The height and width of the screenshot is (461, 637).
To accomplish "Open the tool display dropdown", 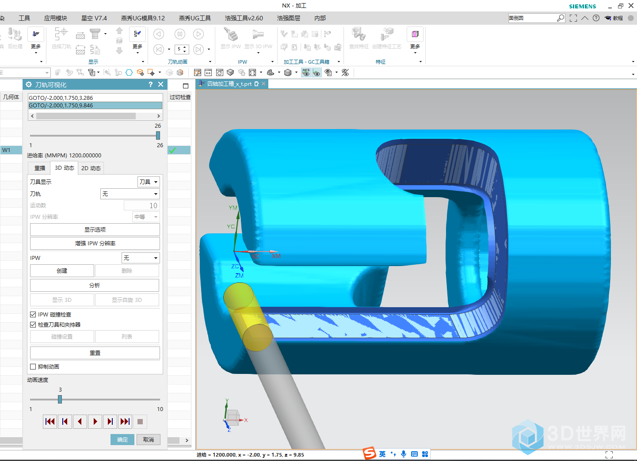I will (x=149, y=182).
